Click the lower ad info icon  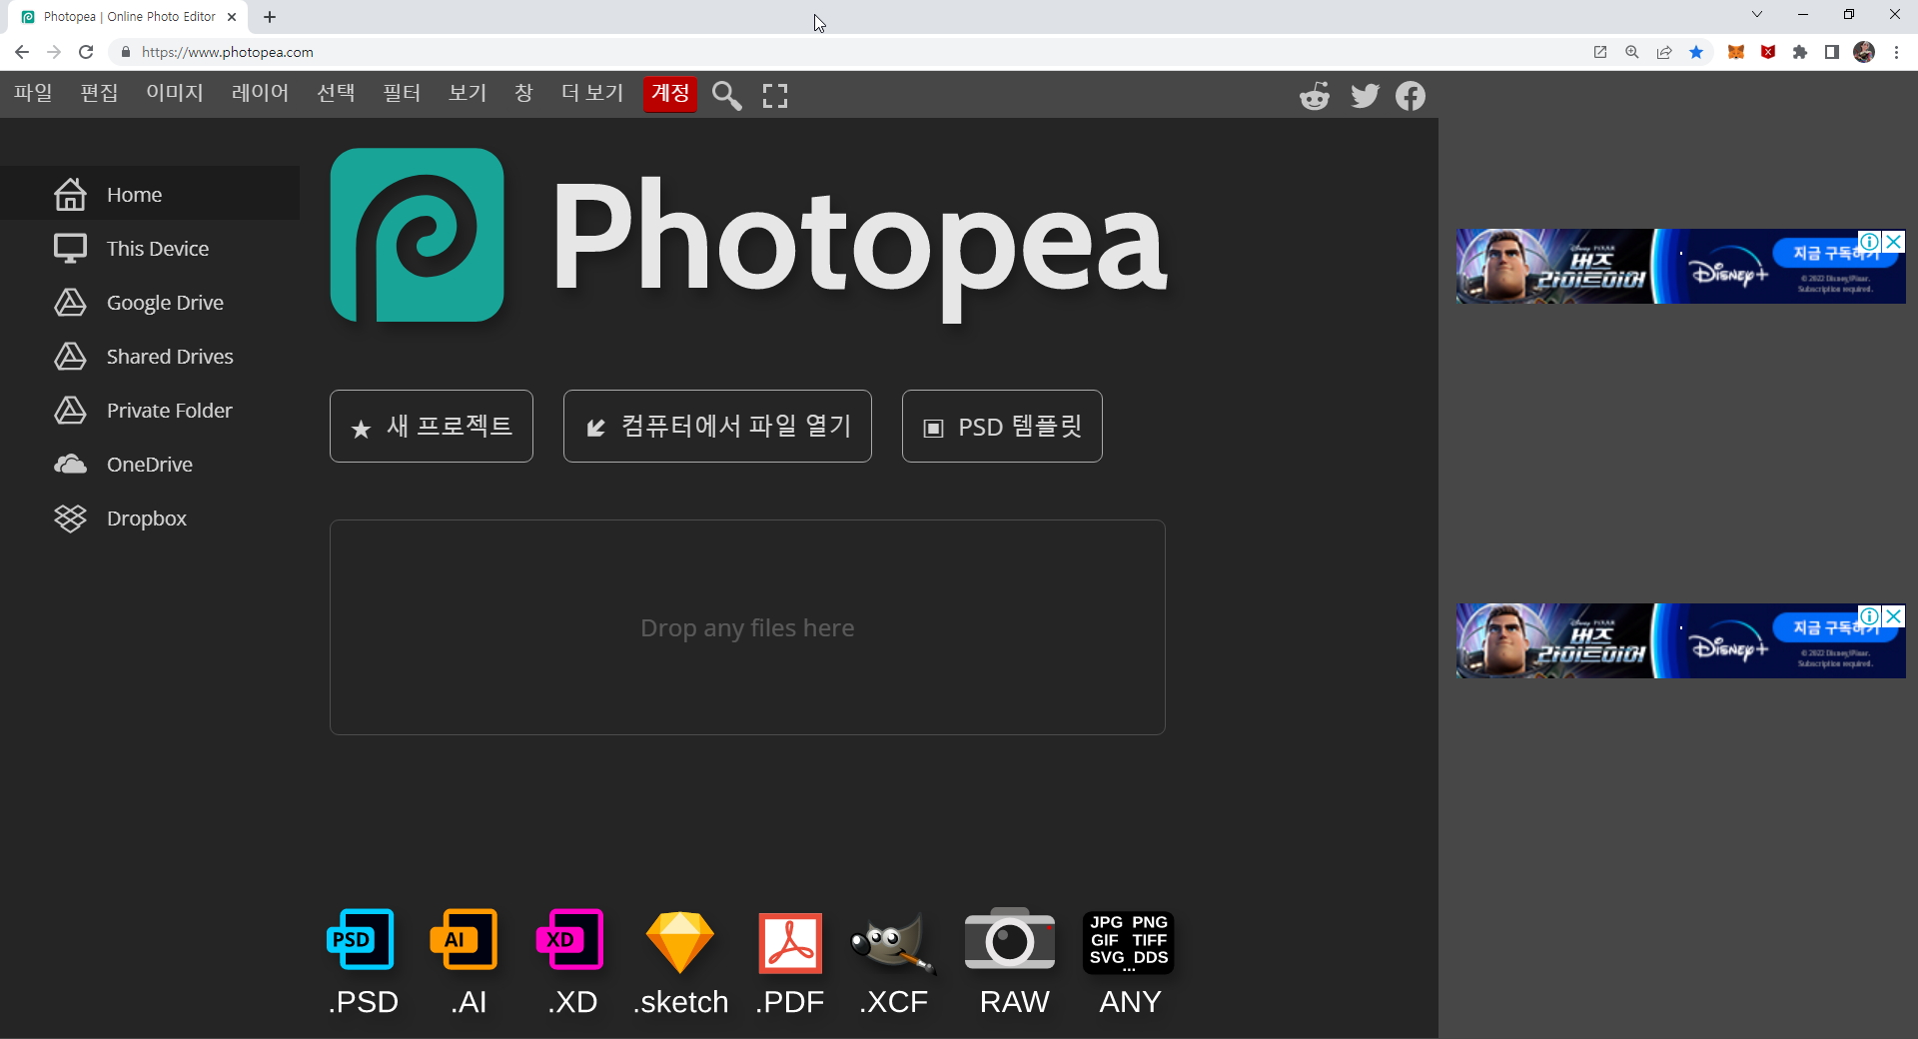click(1869, 616)
